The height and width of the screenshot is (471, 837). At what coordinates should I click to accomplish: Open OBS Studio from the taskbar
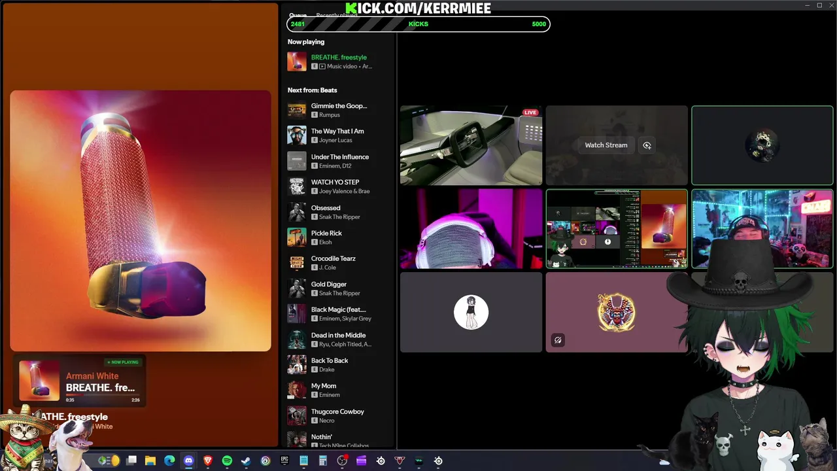(342, 461)
